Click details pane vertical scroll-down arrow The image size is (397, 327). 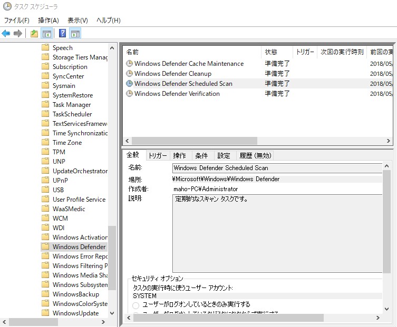tap(386, 309)
